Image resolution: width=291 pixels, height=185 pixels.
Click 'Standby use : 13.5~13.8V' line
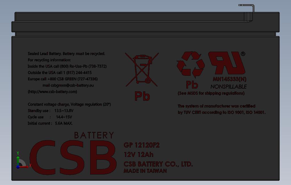point(50,111)
